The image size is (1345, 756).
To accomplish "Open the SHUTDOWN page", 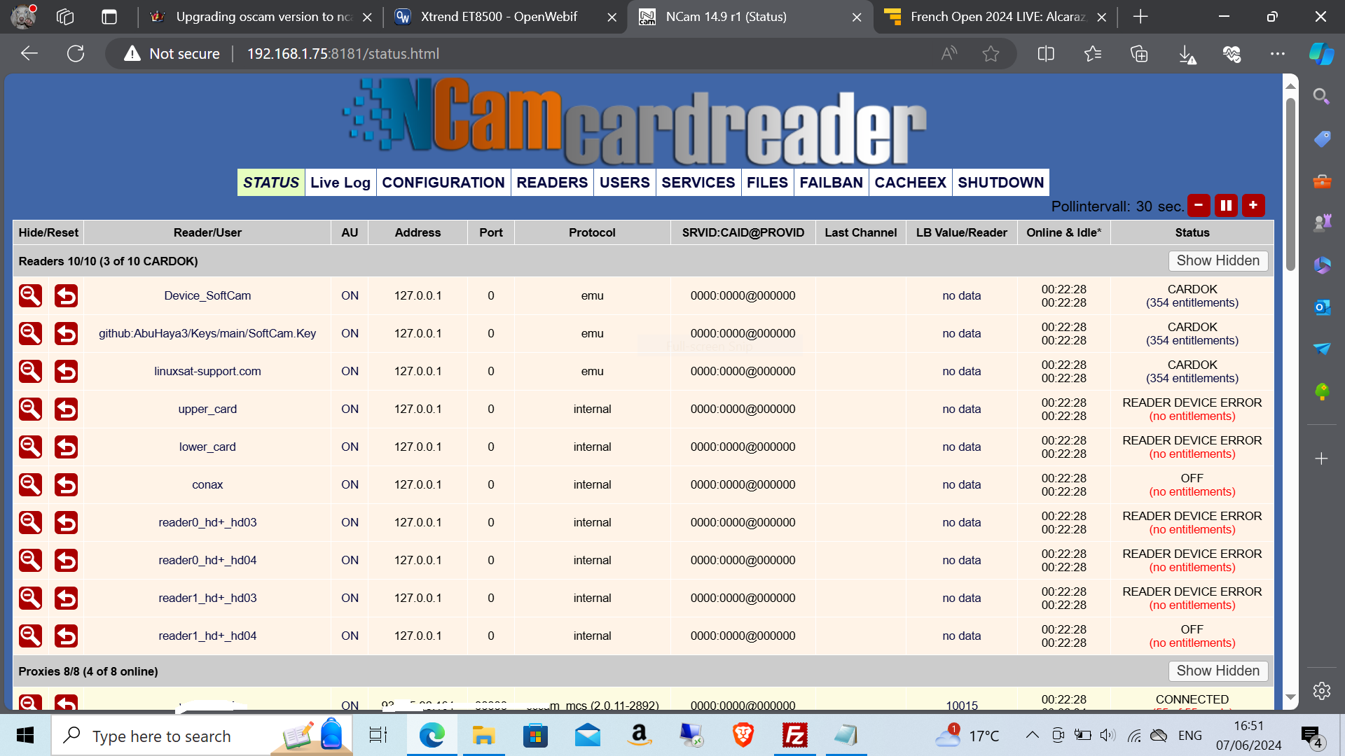I will 1001,183.
